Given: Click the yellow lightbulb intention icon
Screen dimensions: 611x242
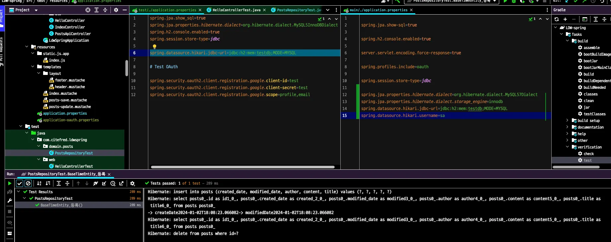Looking at the screenshot, I should pos(154,46).
